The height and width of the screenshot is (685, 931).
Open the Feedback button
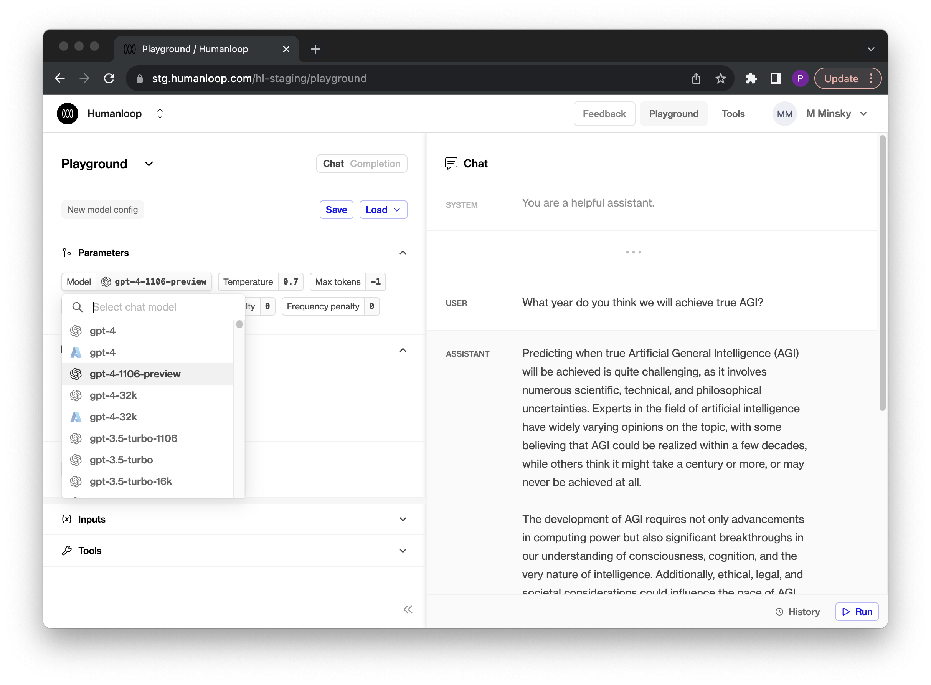click(x=604, y=114)
